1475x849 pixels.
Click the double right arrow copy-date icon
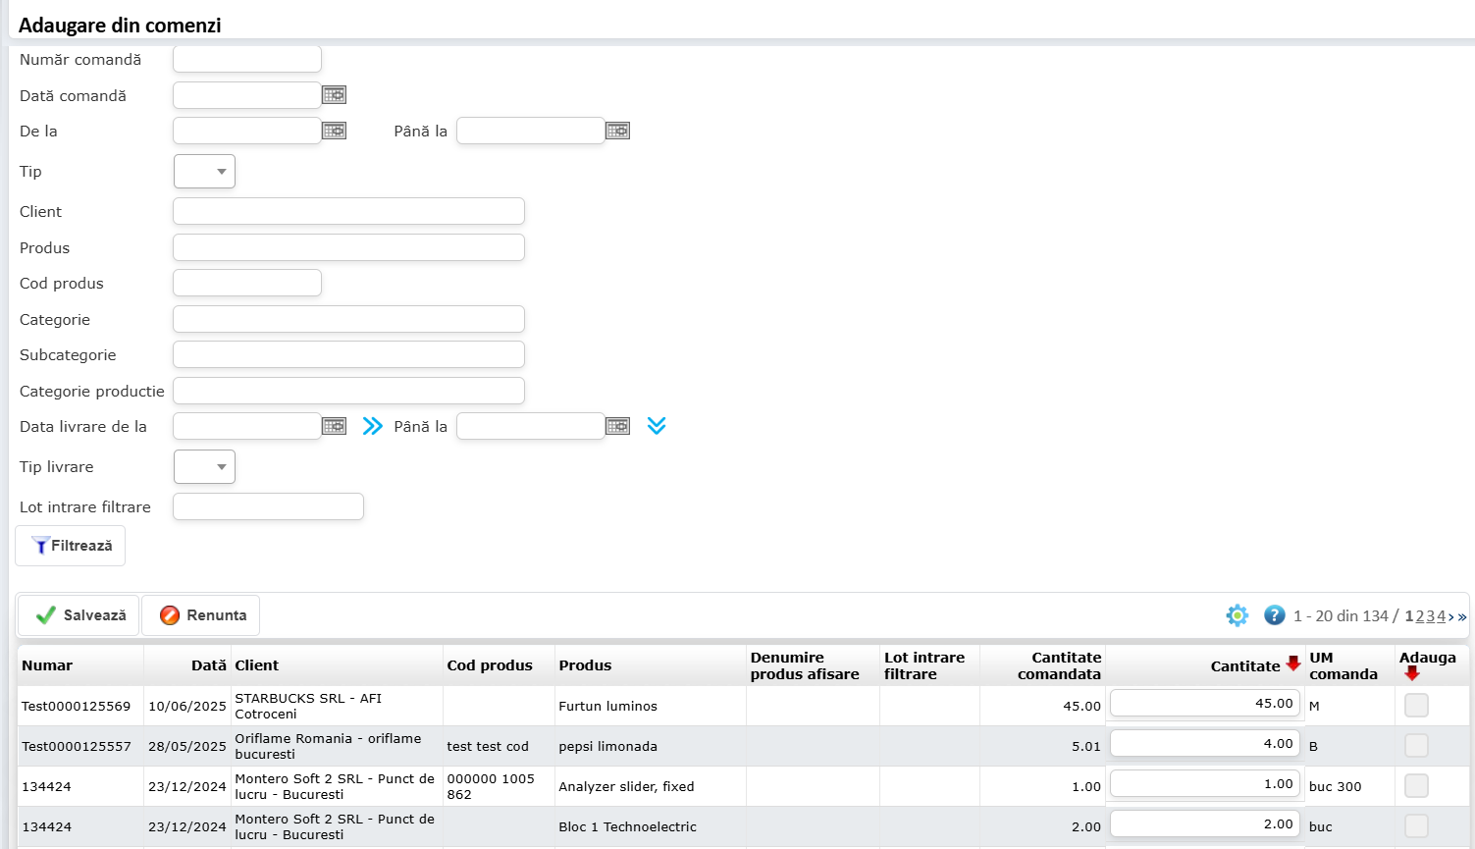[372, 426]
